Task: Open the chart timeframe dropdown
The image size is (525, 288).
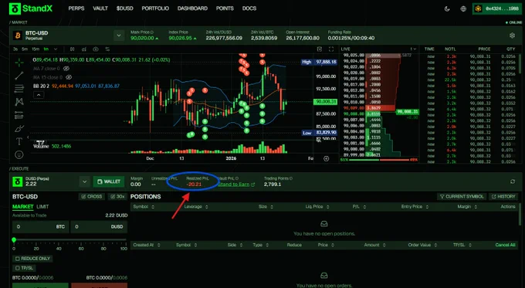Action: [x=56, y=49]
